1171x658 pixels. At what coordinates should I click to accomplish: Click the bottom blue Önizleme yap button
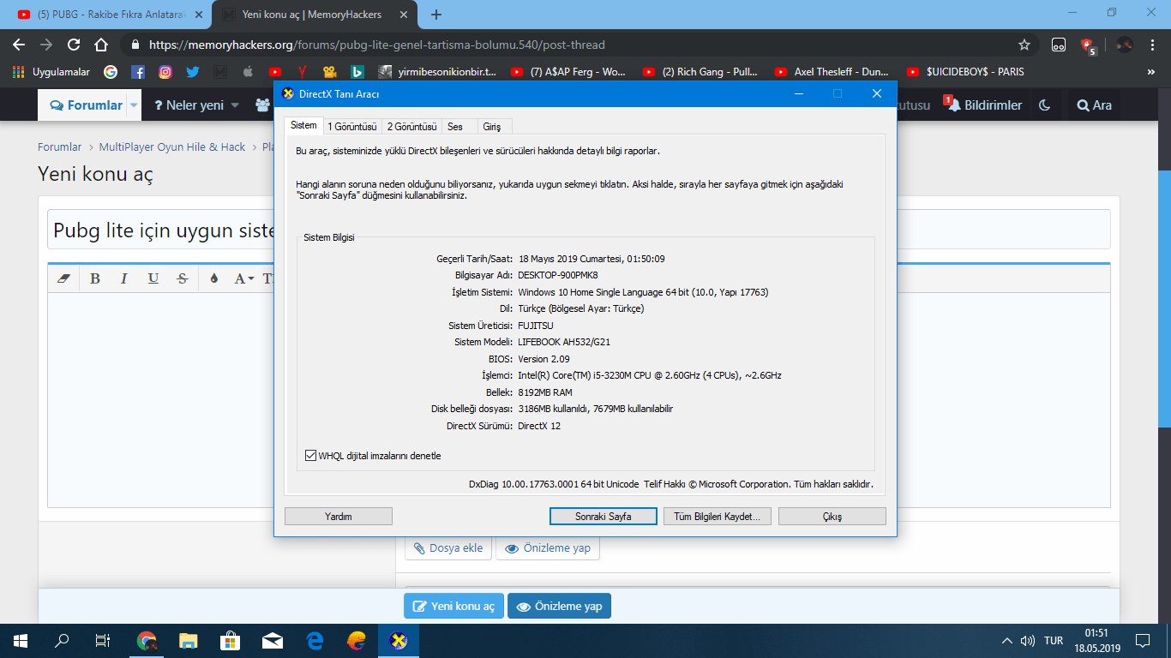[559, 606]
